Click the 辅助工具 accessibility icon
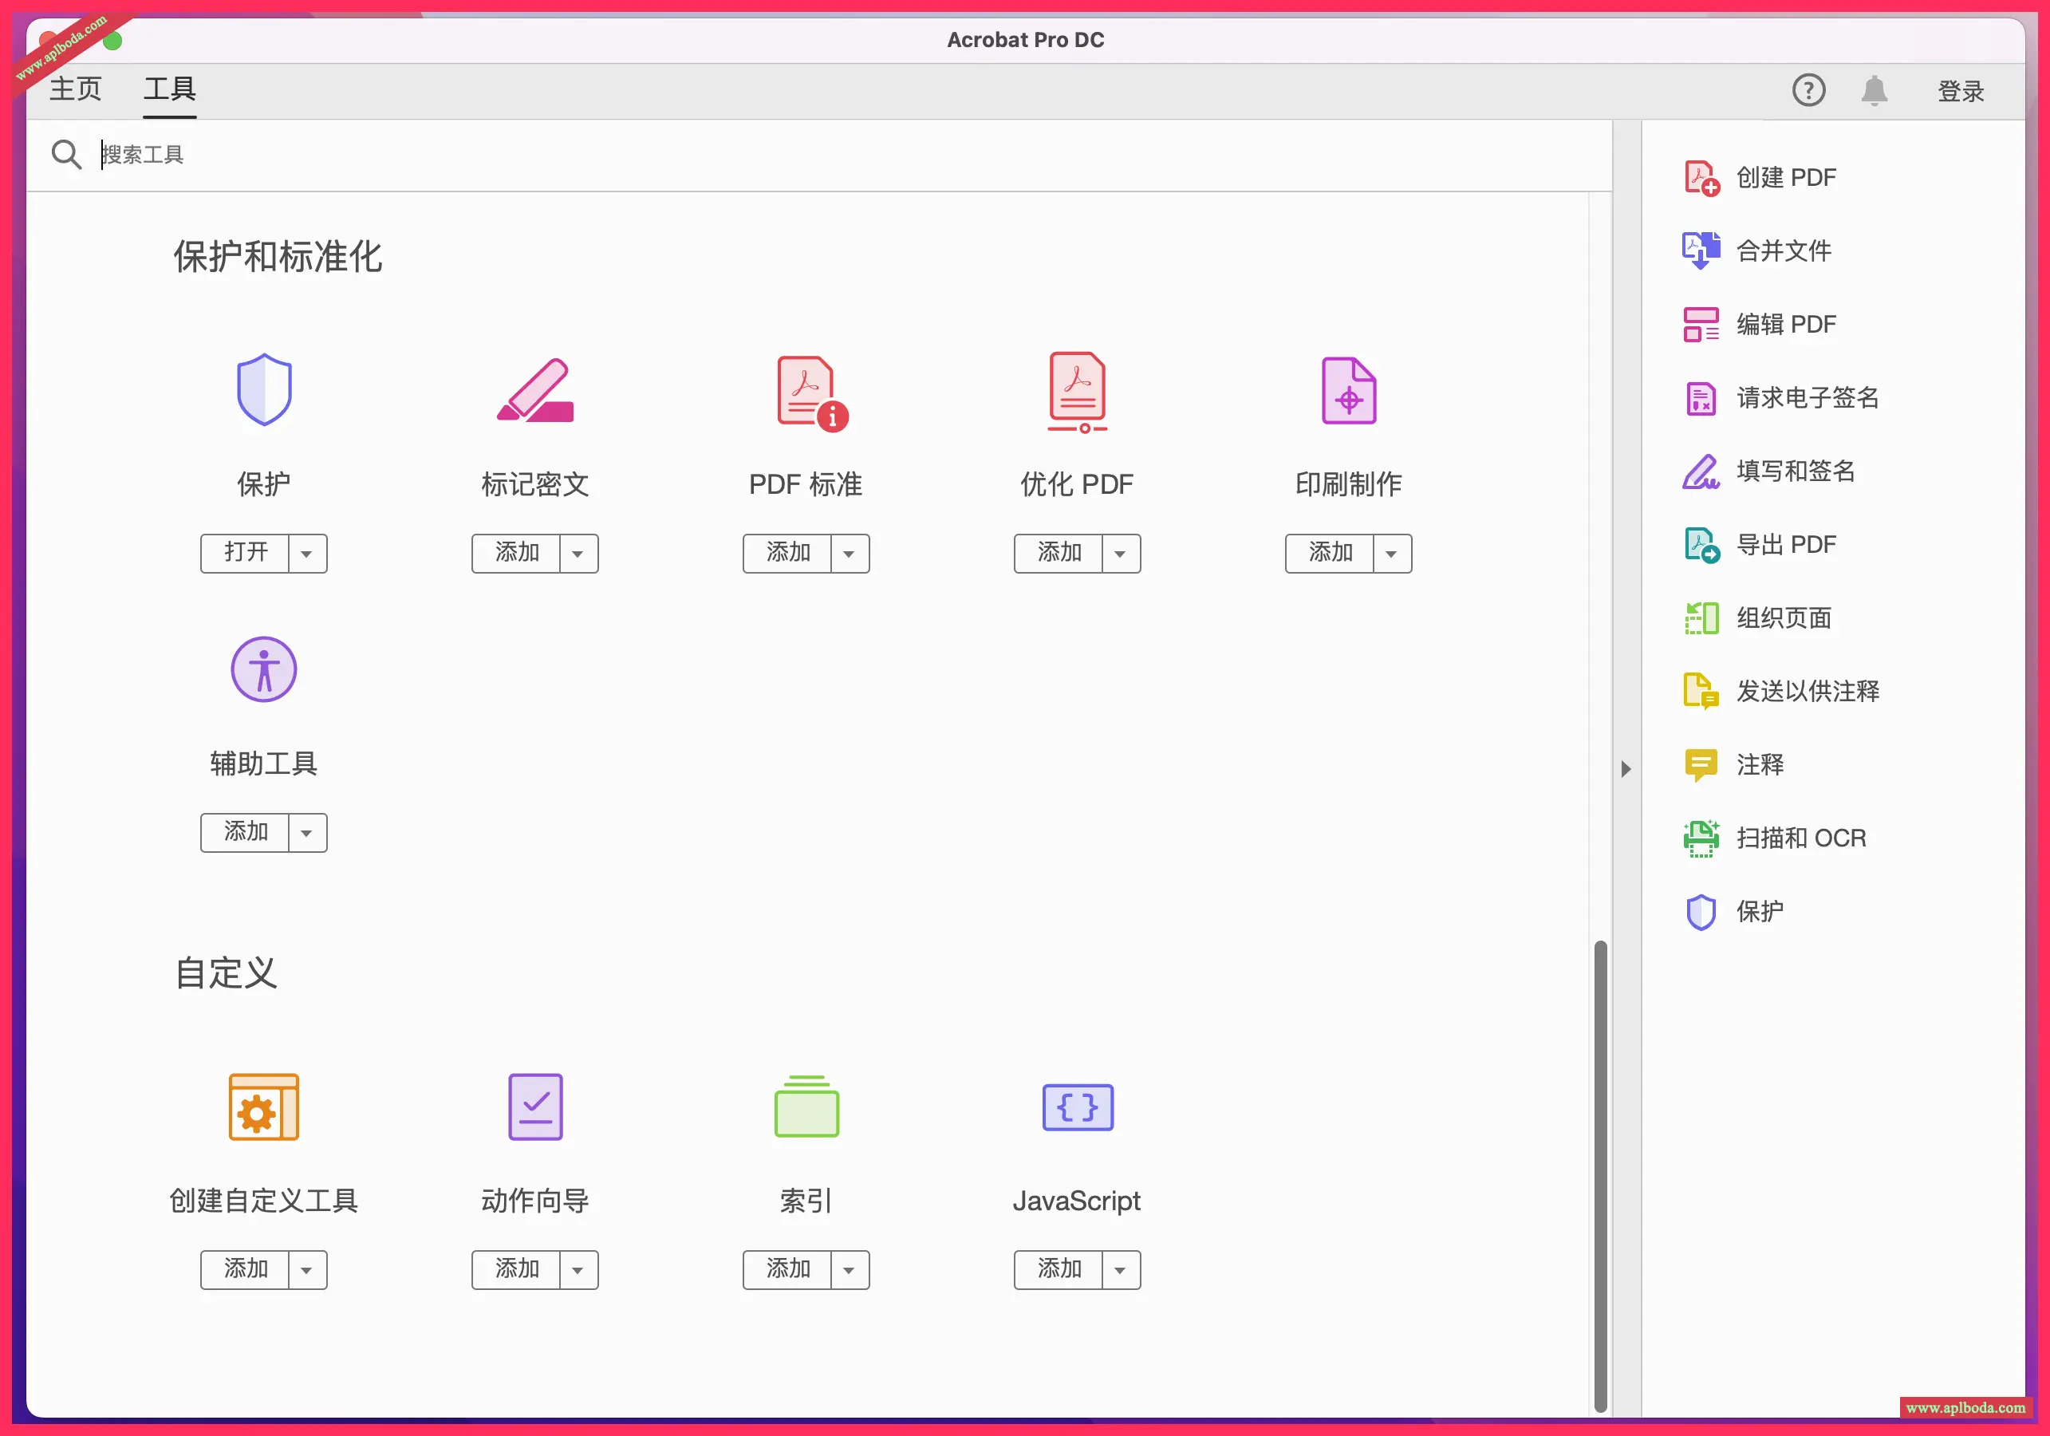 [x=263, y=670]
